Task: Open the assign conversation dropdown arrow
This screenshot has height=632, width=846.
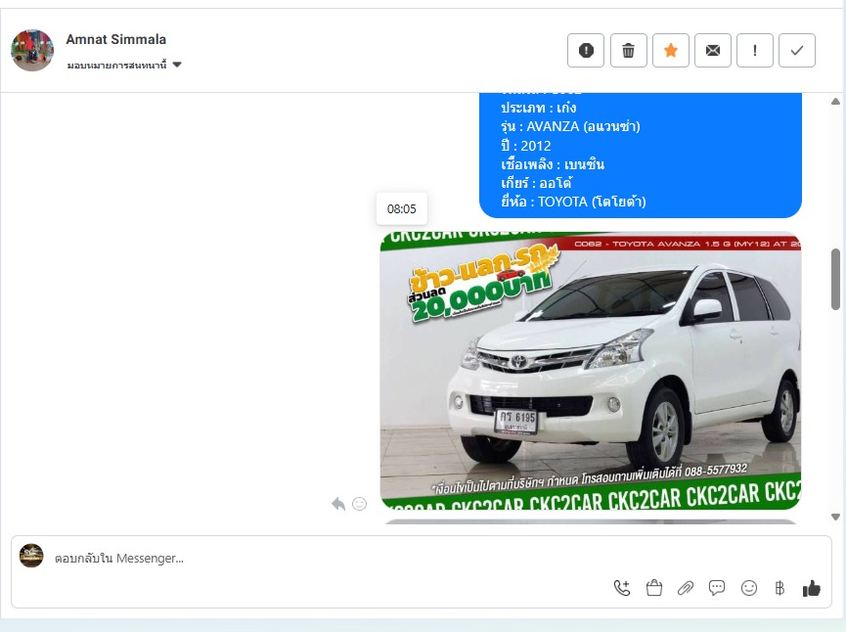Action: pyautogui.click(x=177, y=65)
